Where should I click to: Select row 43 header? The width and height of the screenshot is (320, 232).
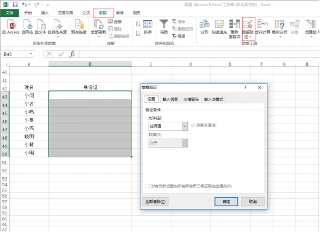coord(5,97)
